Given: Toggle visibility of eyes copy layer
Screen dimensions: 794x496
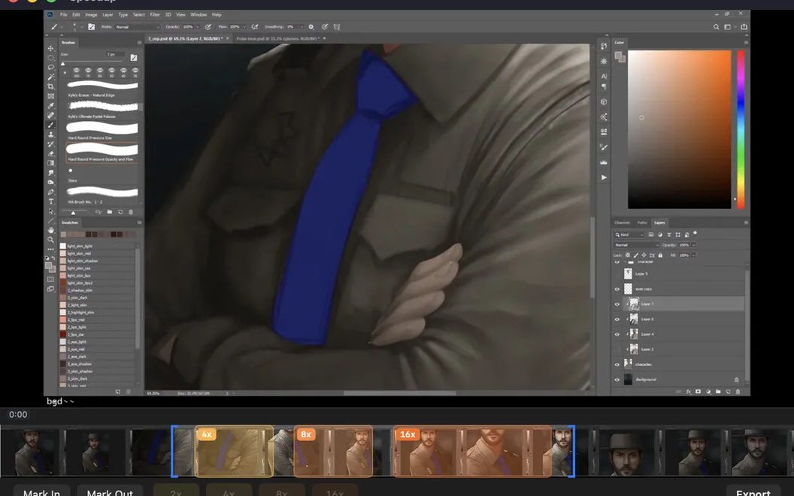Looking at the screenshot, I should click(617, 289).
